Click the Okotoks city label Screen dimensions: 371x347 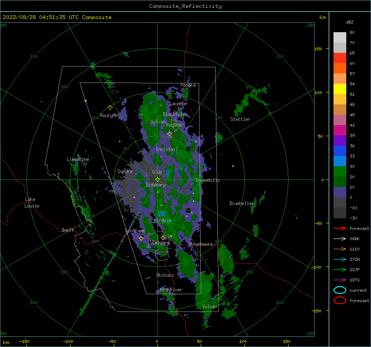(165, 275)
